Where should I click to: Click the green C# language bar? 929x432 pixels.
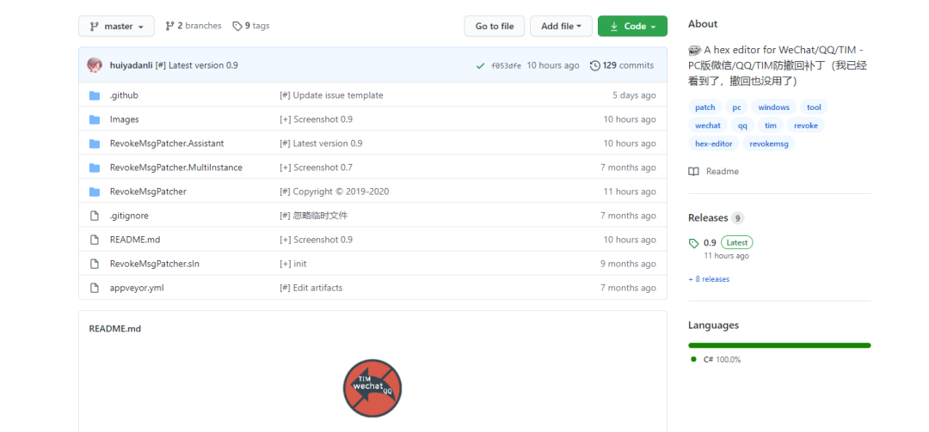click(x=779, y=345)
